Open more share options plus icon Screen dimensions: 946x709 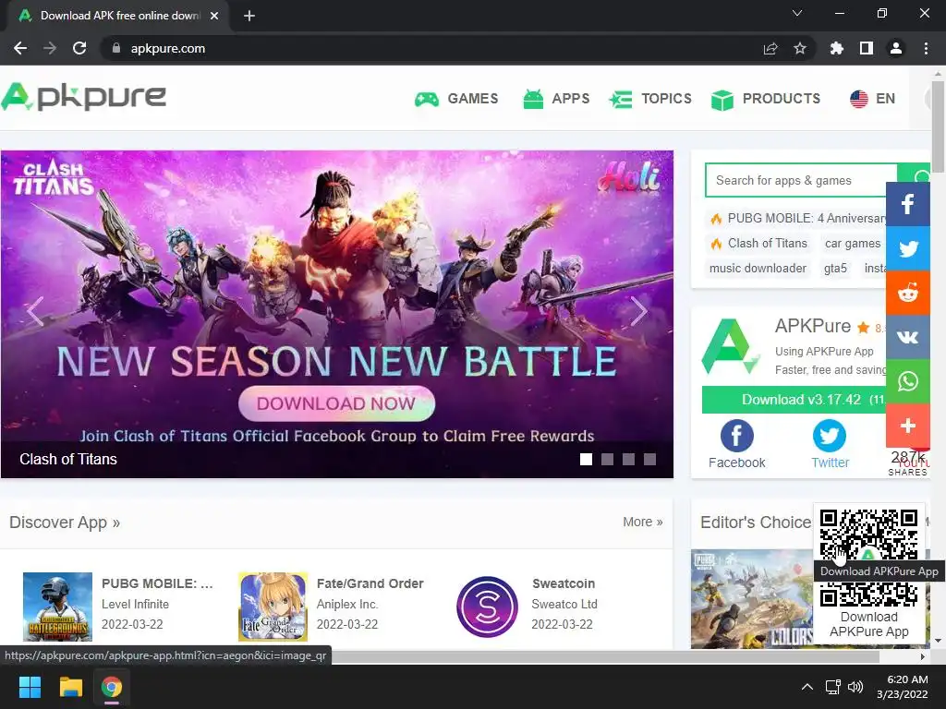908,426
